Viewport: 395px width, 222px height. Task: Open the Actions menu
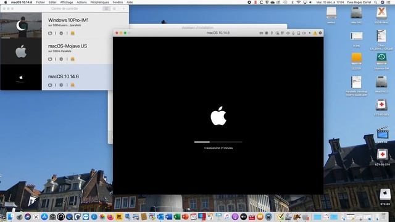[x=81, y=2]
